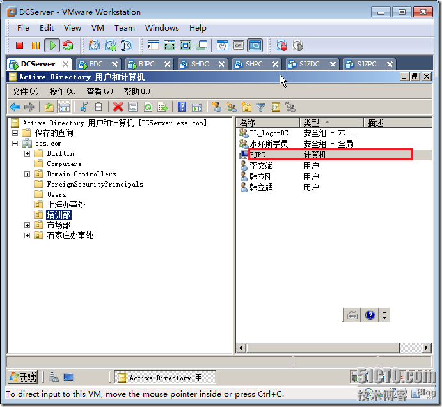Sort by the 名称 column header
The image size is (442, 407).
coord(267,123)
